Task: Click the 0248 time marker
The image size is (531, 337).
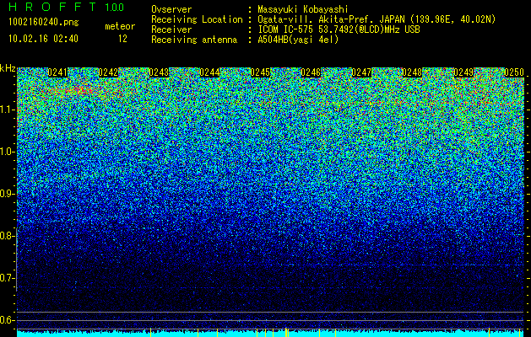Action: pyautogui.click(x=412, y=72)
